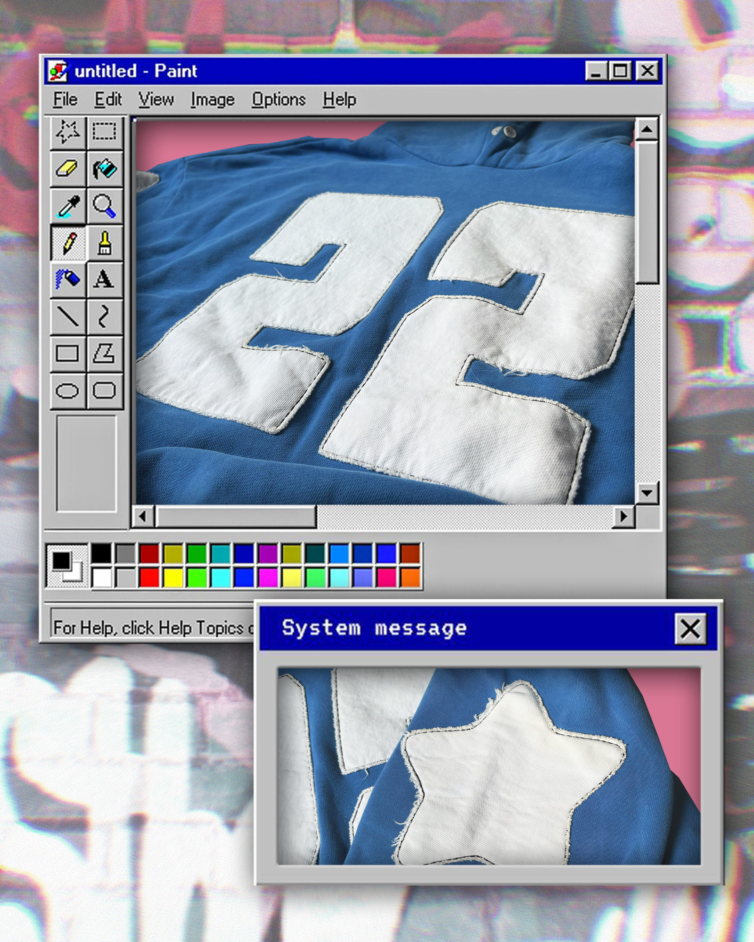Image resolution: width=754 pixels, height=942 pixels.
Task: Open the File menu
Action: click(x=65, y=99)
